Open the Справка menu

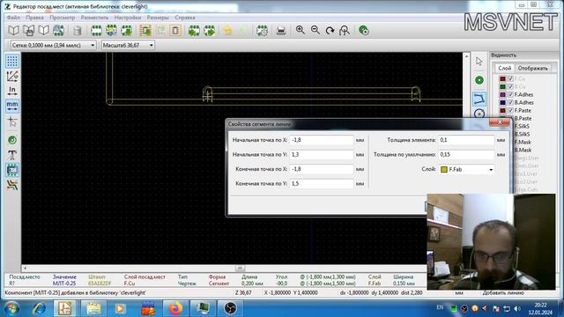pyautogui.click(x=185, y=18)
